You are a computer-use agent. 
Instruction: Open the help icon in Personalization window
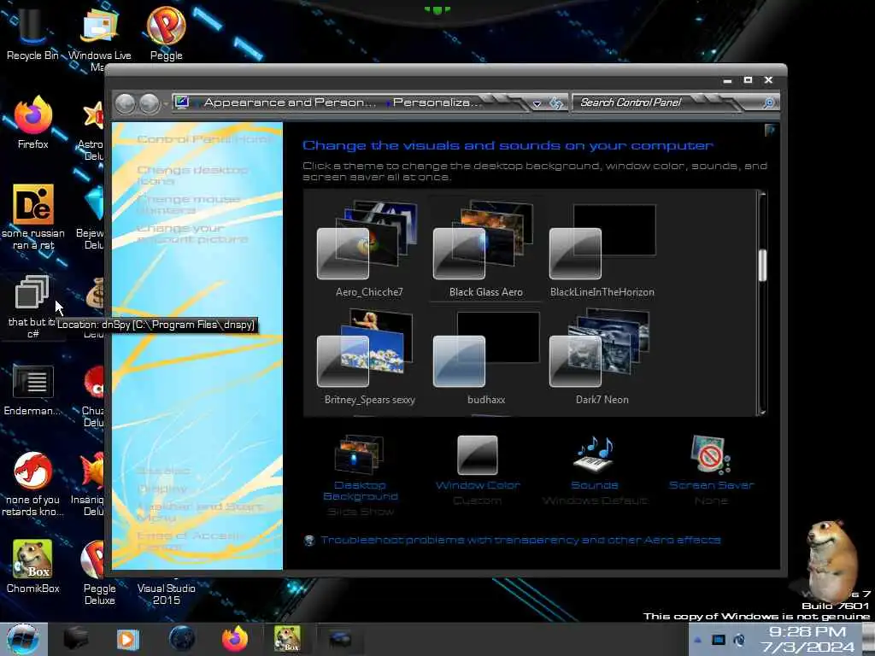tap(770, 130)
